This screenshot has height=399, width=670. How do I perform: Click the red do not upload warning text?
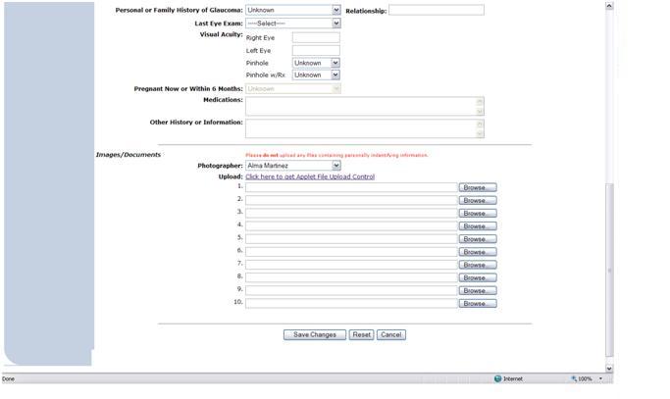click(x=336, y=155)
